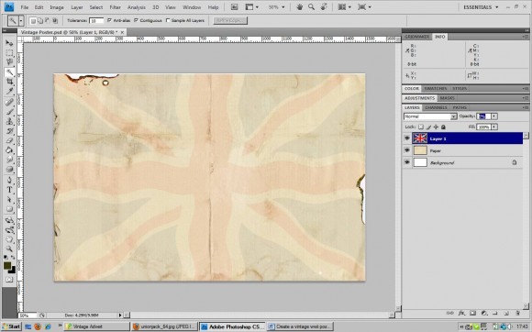The image size is (532, 332).
Task: Select the Healing Brush tool
Action: point(9,102)
